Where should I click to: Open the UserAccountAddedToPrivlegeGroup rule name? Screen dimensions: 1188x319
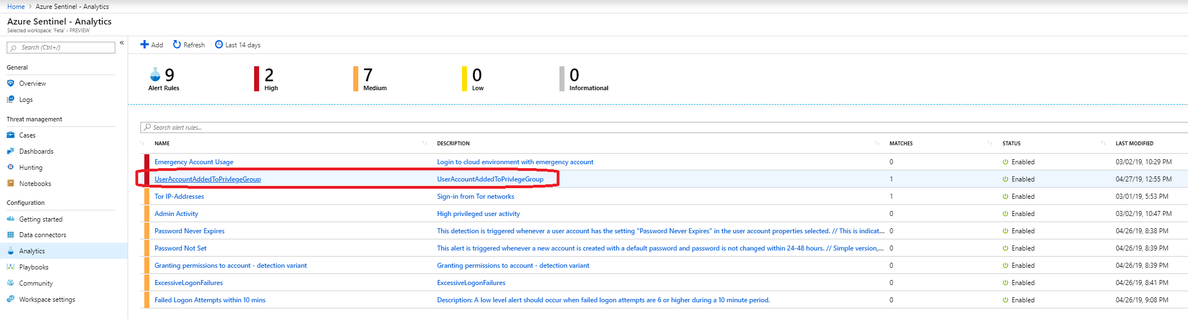point(208,179)
